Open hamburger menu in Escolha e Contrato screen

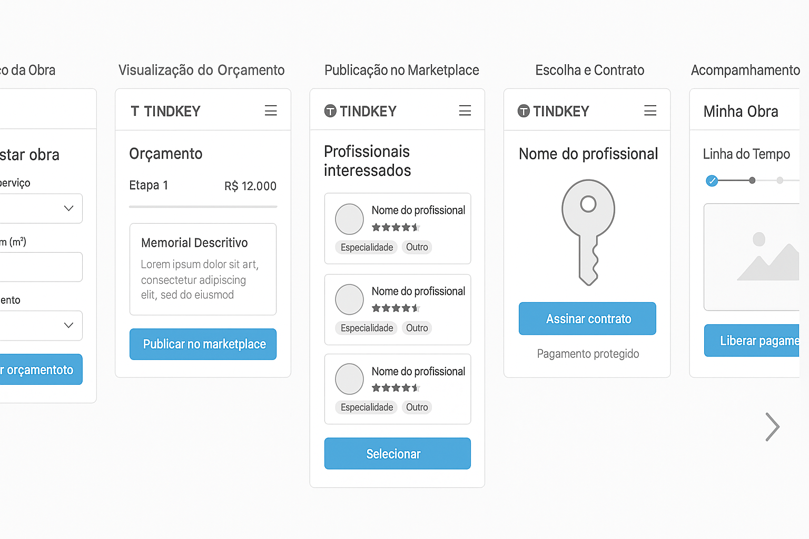pyautogui.click(x=650, y=111)
